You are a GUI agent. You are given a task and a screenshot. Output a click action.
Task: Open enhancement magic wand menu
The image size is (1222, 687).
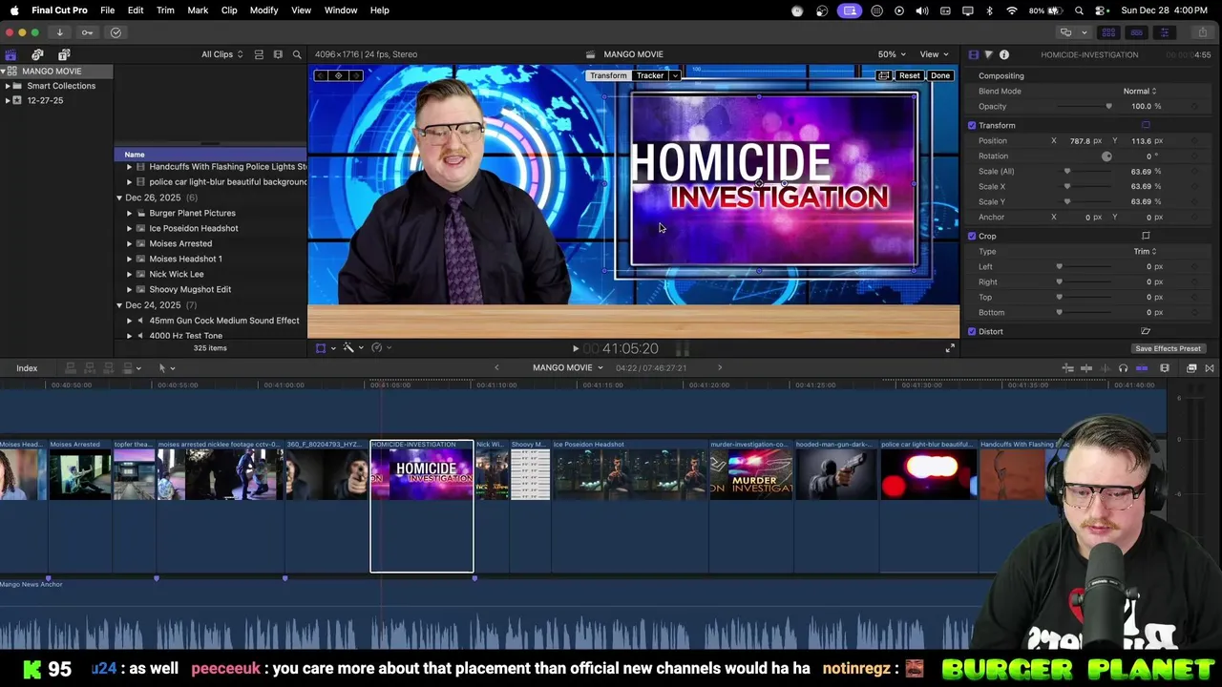[348, 348]
